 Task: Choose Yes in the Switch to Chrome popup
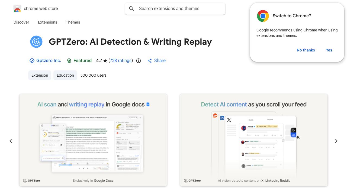click(329, 50)
